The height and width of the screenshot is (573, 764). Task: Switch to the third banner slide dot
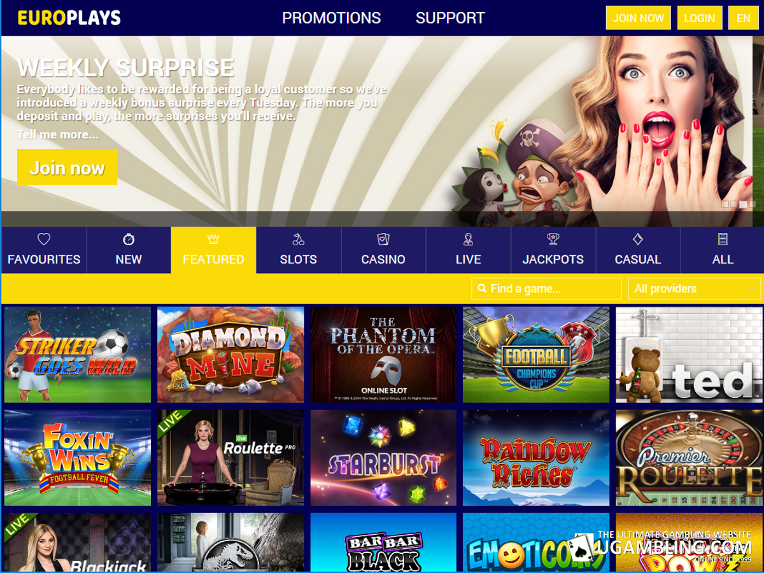click(x=743, y=204)
